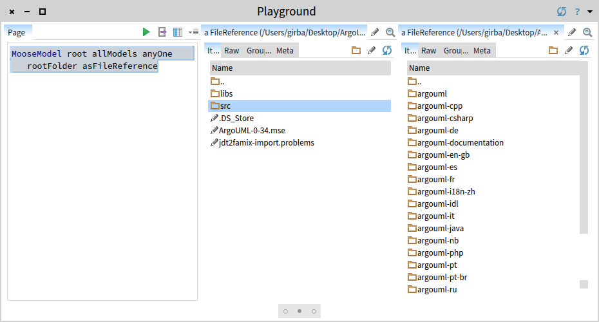Click Name column header in middle pane

pyautogui.click(x=299, y=68)
